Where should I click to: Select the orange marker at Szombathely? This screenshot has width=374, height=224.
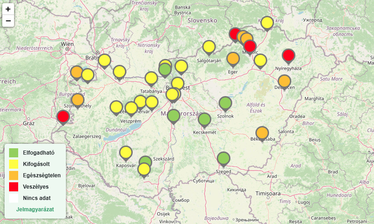78,100
